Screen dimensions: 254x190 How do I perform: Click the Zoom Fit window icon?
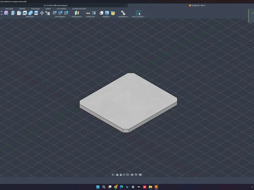pos(128,175)
